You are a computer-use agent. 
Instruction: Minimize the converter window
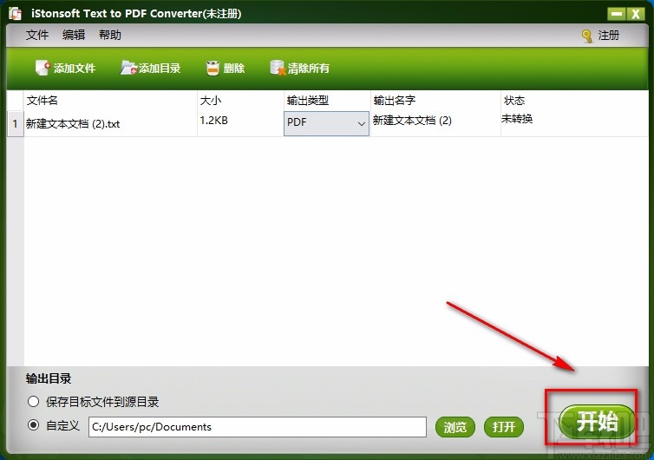[616, 14]
